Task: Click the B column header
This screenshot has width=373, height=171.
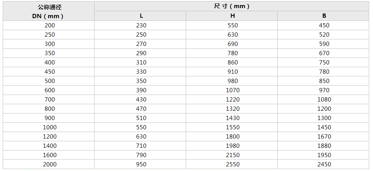Action: 323,16
